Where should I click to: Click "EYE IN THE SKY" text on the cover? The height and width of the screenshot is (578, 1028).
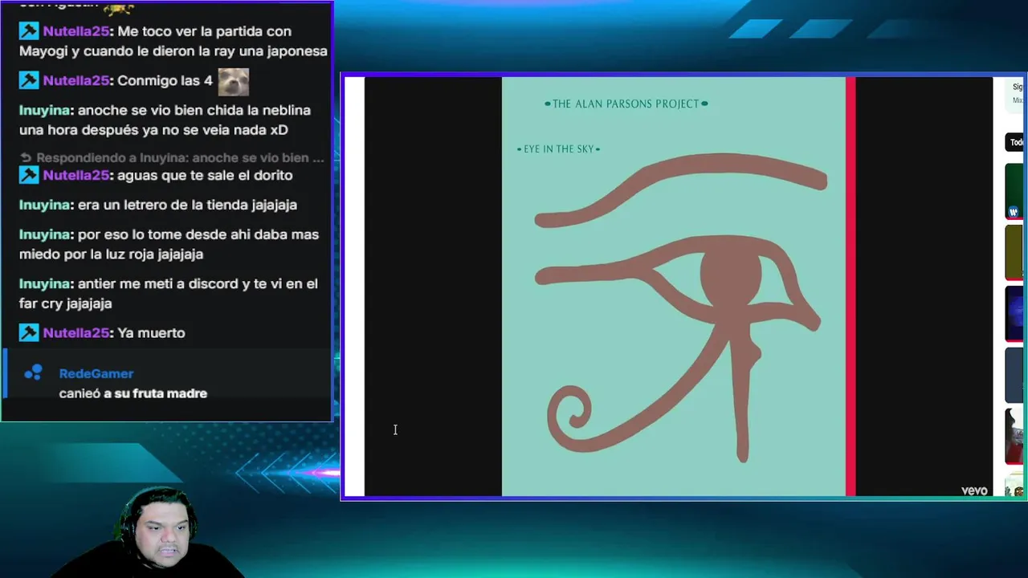tap(558, 149)
